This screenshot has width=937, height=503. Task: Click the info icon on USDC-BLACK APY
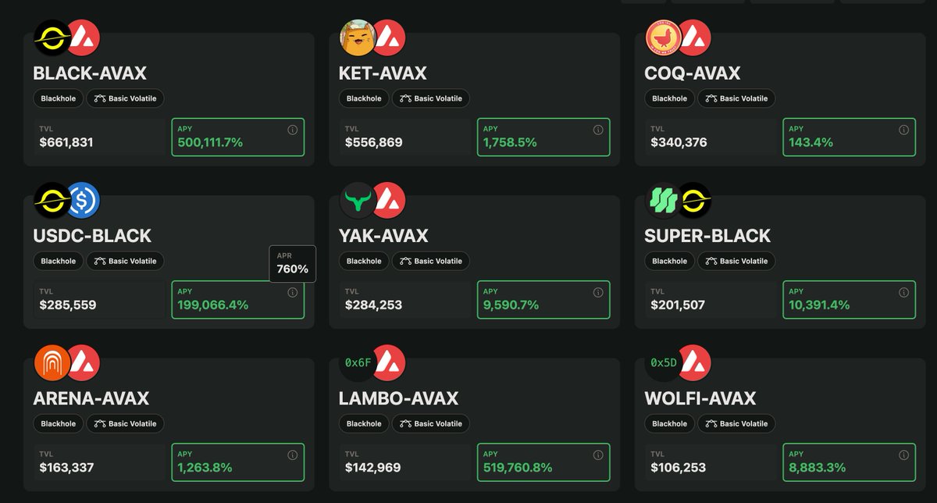click(293, 292)
